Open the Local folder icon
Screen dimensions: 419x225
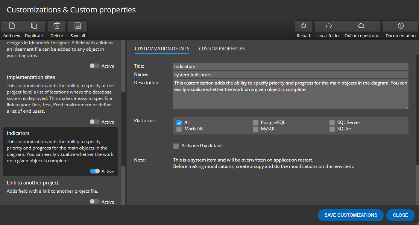coord(328,26)
